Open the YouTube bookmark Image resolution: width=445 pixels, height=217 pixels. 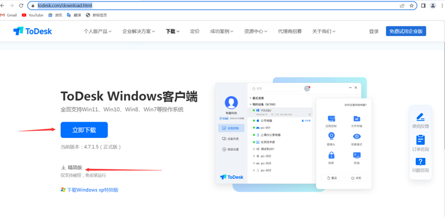pos(32,15)
